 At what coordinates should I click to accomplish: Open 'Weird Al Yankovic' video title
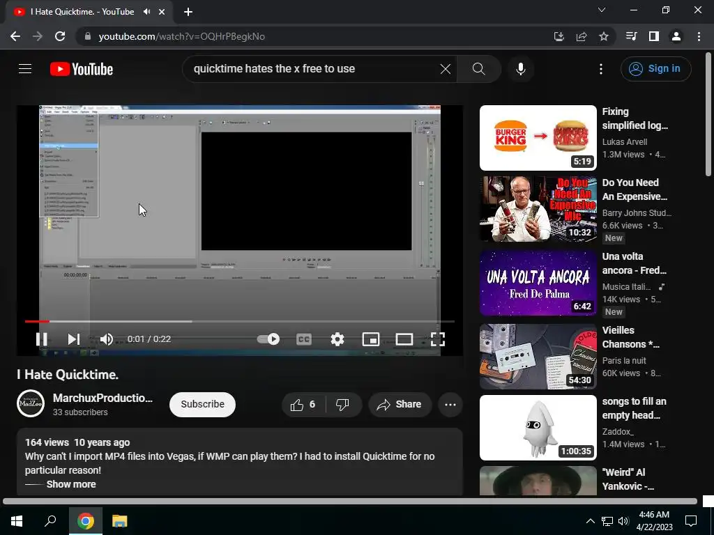(x=628, y=479)
